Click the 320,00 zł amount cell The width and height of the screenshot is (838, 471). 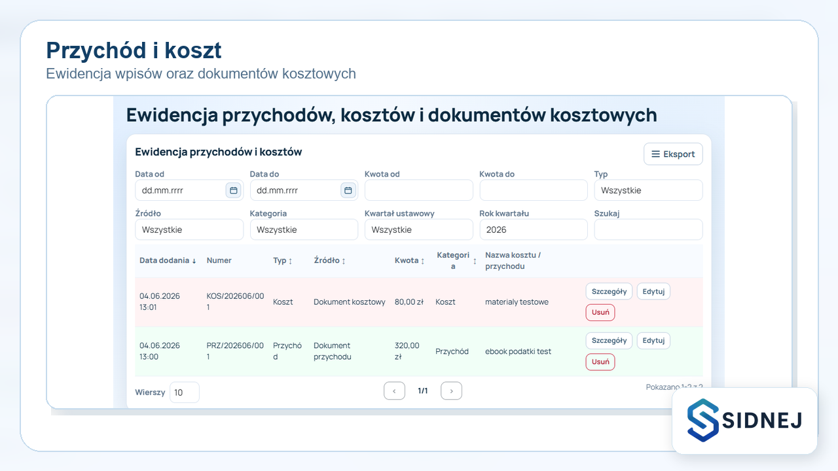click(407, 351)
